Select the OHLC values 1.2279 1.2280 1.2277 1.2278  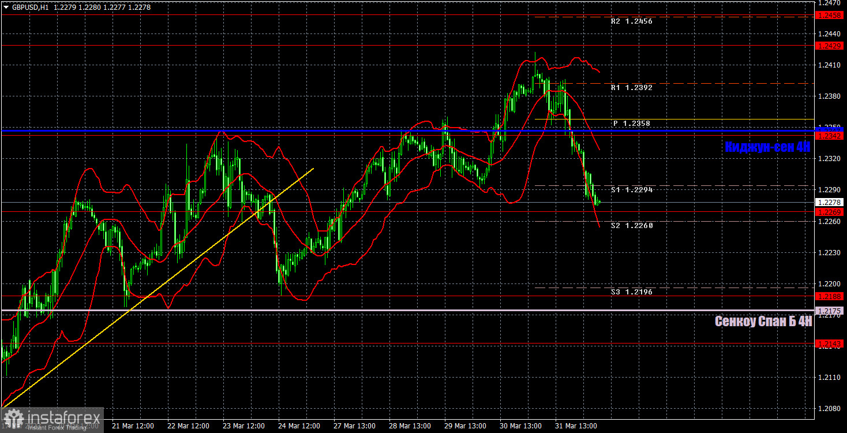coord(102,7)
